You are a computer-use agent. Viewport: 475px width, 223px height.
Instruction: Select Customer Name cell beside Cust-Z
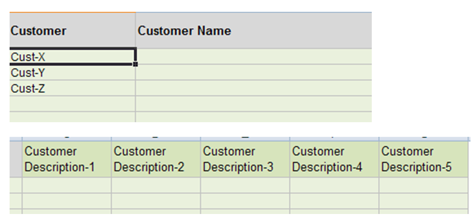[254, 88]
